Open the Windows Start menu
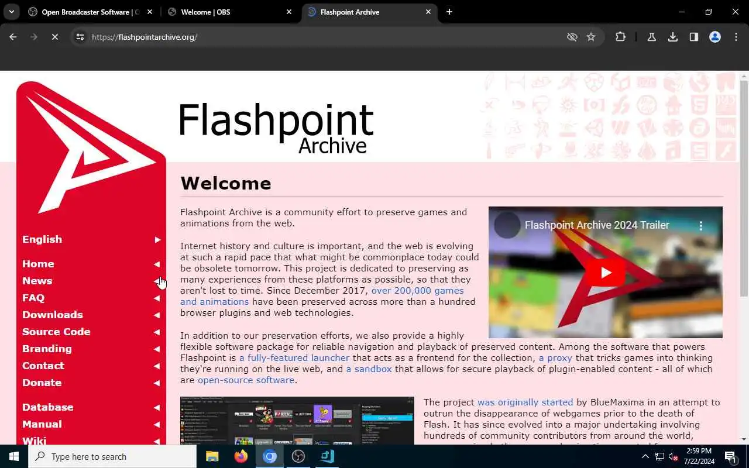 point(14,456)
